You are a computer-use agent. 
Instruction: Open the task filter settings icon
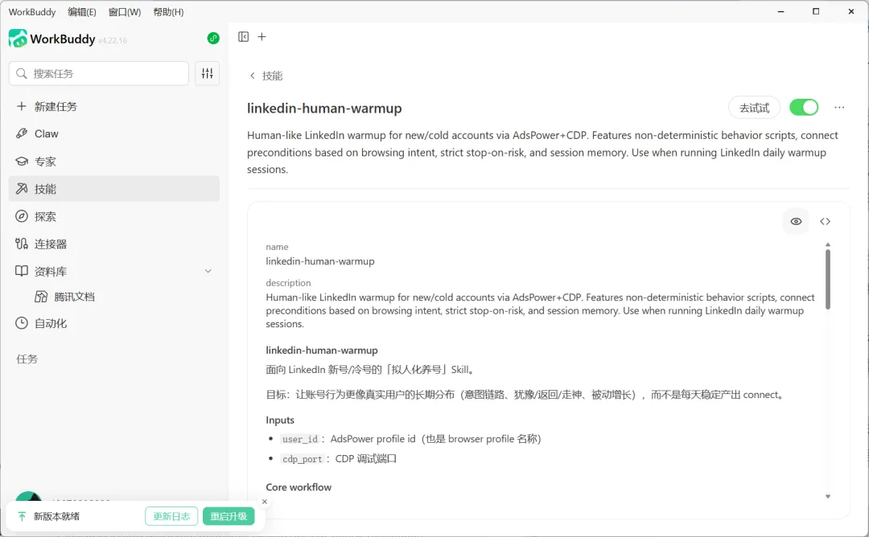pos(208,73)
